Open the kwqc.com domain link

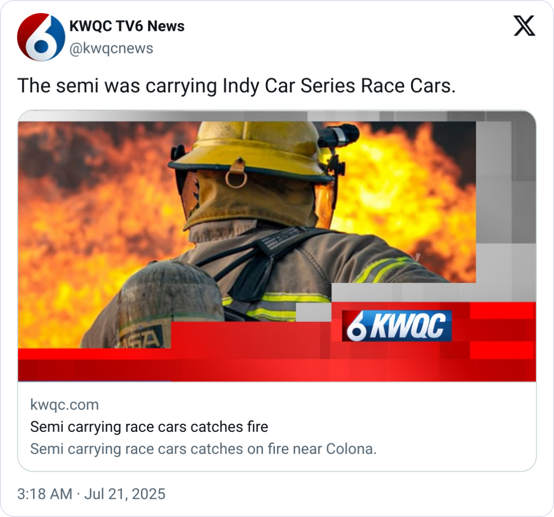tap(64, 405)
